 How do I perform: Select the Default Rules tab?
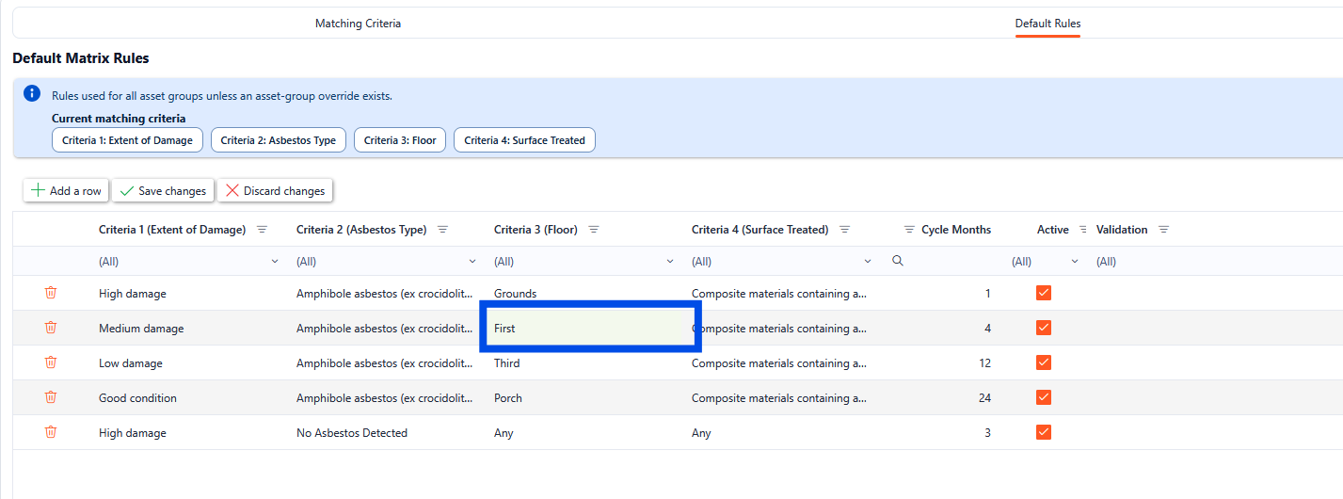pyautogui.click(x=1047, y=24)
